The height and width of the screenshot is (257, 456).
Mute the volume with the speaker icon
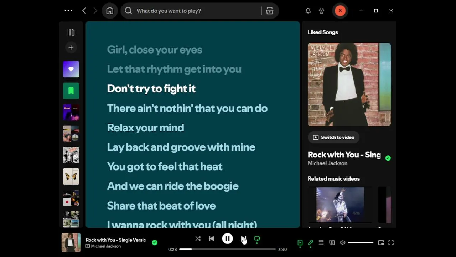pos(342,243)
